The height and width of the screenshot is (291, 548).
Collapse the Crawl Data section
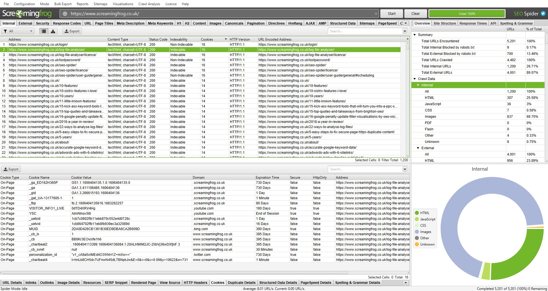point(415,79)
